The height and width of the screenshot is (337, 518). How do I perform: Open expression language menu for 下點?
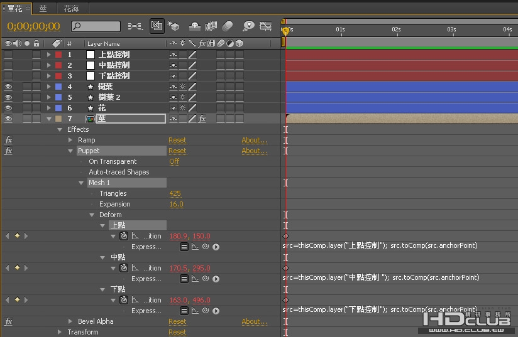[x=216, y=311]
